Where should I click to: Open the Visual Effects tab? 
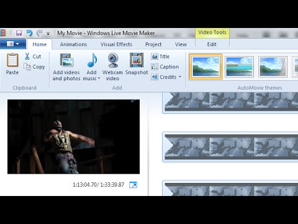pos(116,44)
